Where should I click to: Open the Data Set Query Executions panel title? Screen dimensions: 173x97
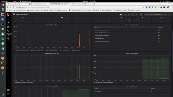pyautogui.click(x=132, y=25)
